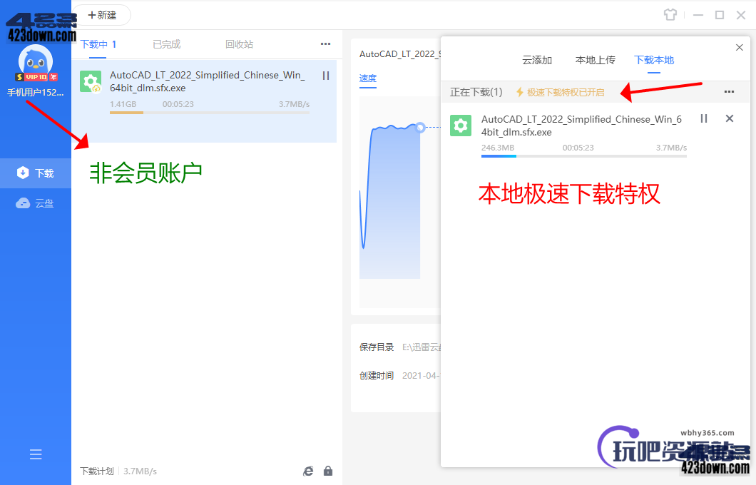Pause the popup AutoCAD download
756x485 pixels.
704,118
